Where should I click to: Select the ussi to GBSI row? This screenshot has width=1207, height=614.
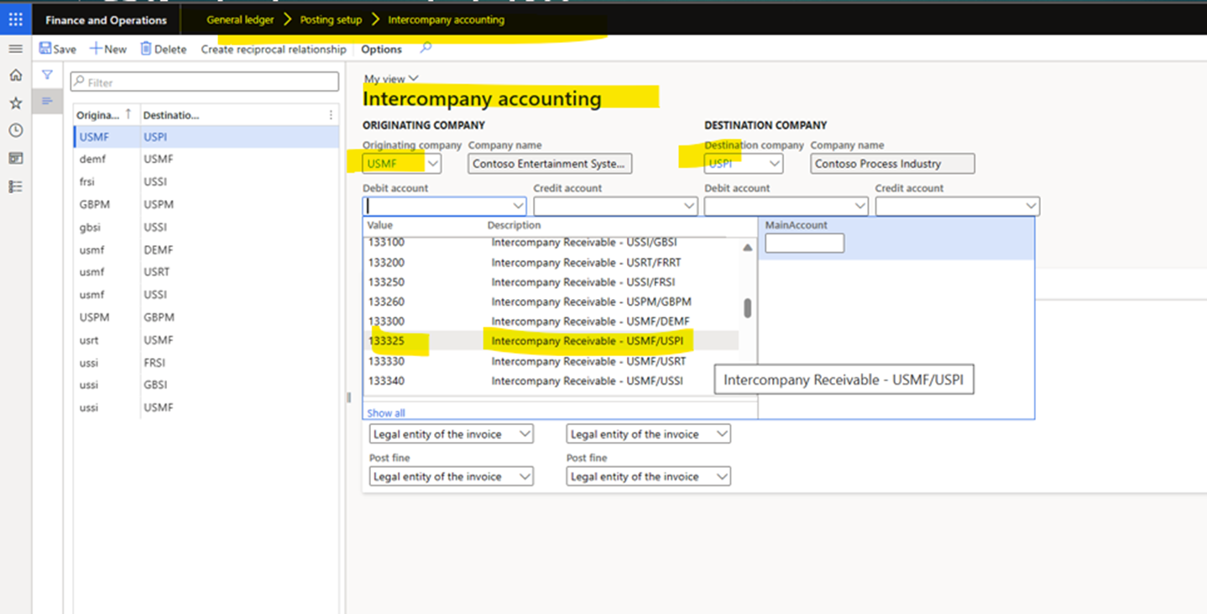click(206, 385)
